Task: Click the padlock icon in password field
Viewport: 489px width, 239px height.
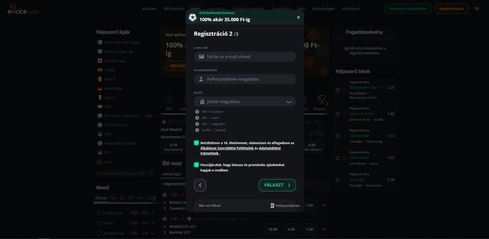Action: point(202,101)
